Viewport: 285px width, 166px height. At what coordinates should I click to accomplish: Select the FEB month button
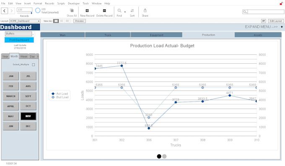[x=11, y=86]
